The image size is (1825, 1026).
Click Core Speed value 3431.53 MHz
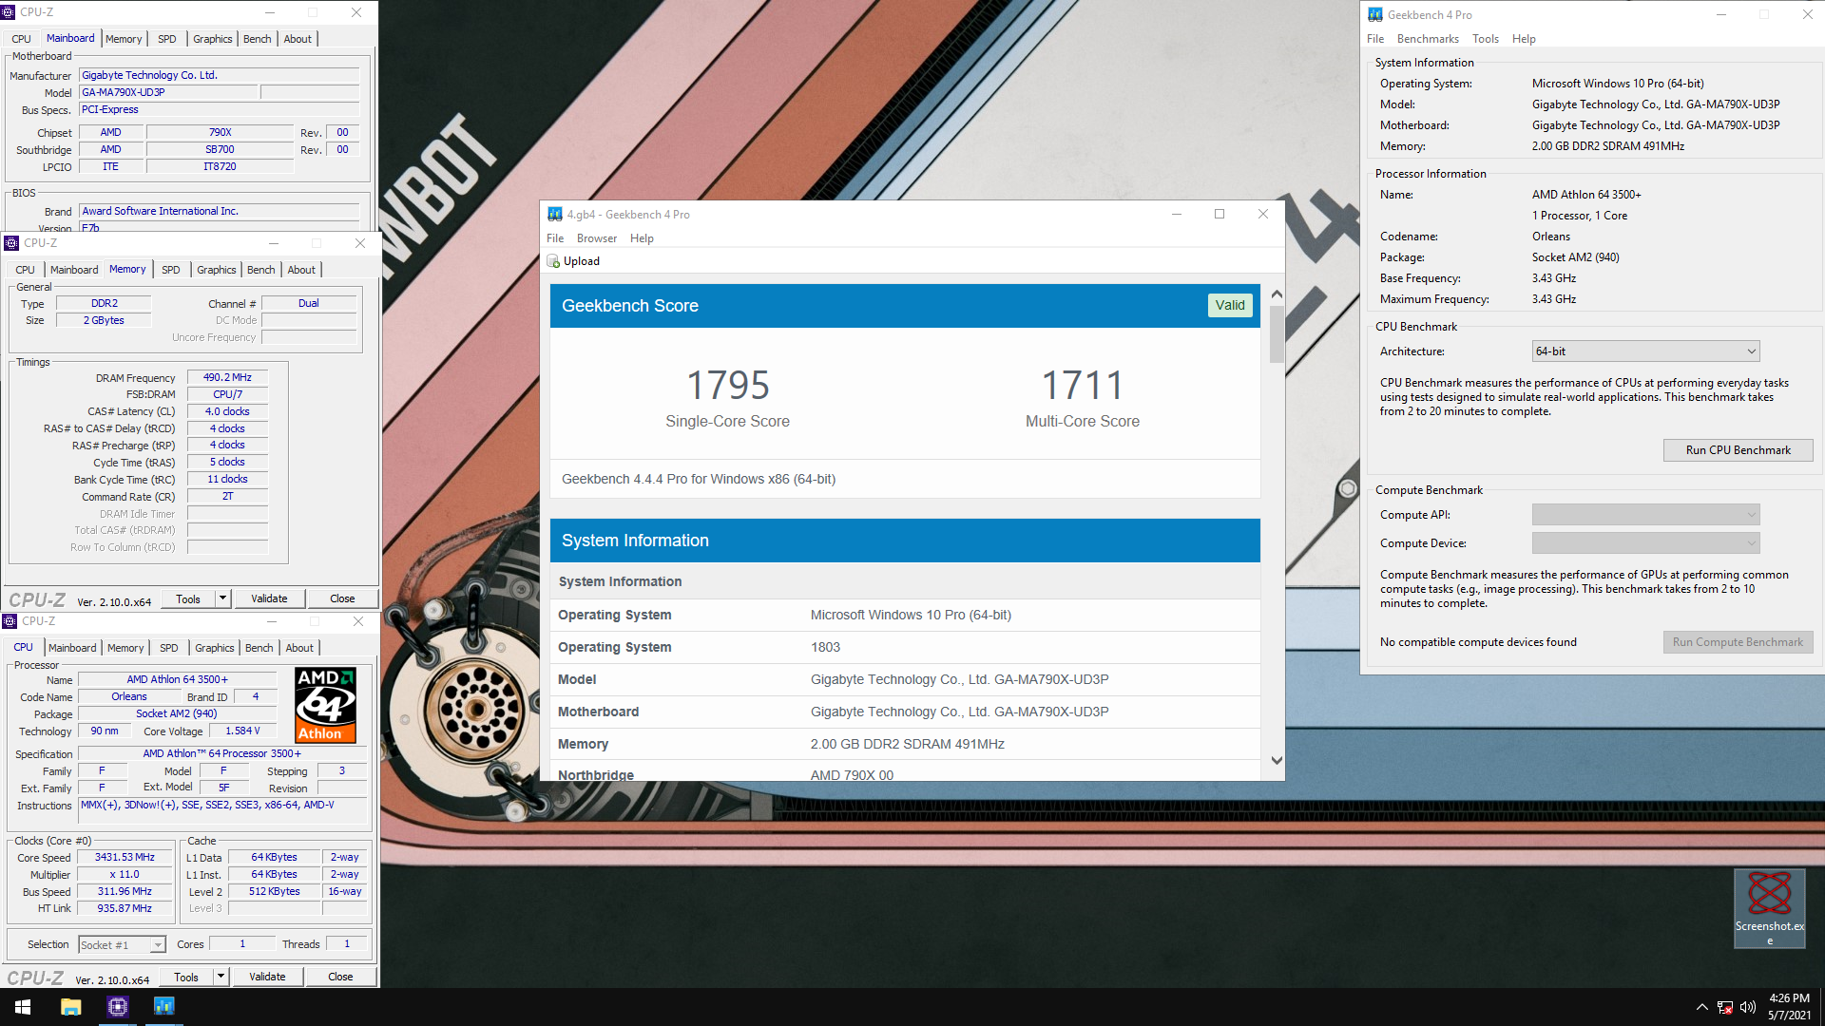125,857
